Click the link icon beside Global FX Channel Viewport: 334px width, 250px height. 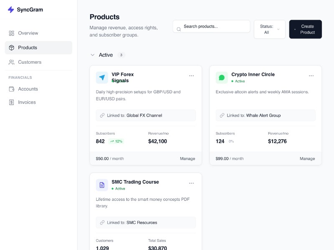(x=102, y=115)
